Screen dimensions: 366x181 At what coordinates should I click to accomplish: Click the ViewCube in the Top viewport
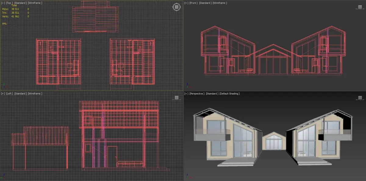[177, 7]
